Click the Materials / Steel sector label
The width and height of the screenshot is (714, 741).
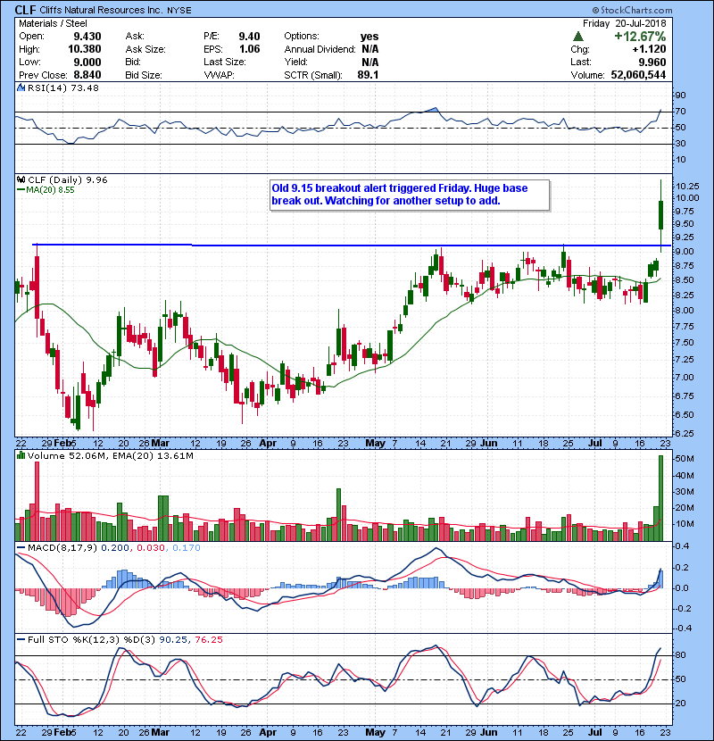pos(53,23)
